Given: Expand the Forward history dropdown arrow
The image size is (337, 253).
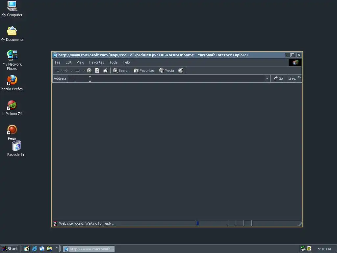Looking at the screenshot, I should click(84, 71).
